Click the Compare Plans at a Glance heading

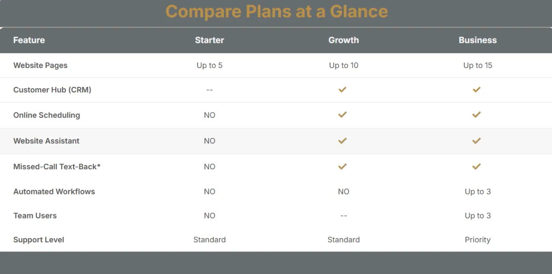pos(276,11)
